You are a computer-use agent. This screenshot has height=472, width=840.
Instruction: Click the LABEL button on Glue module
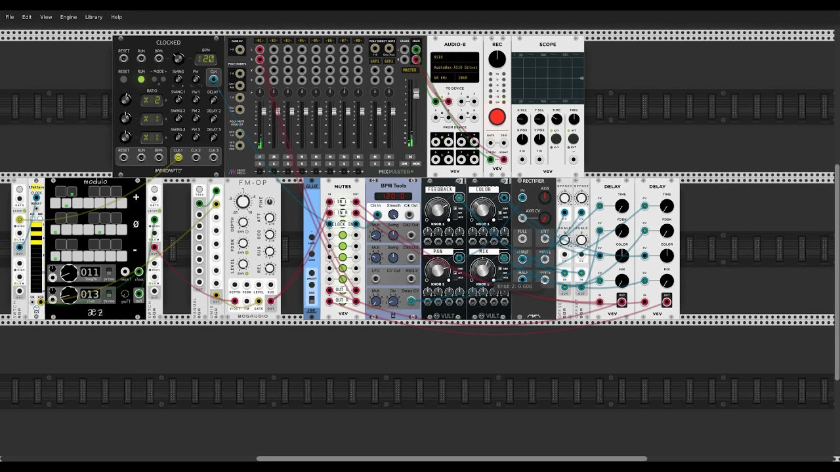click(312, 237)
